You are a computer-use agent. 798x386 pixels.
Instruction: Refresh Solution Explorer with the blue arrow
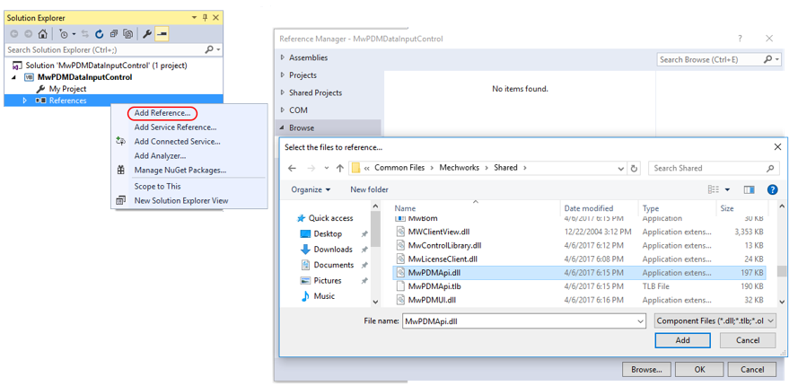[x=100, y=34]
